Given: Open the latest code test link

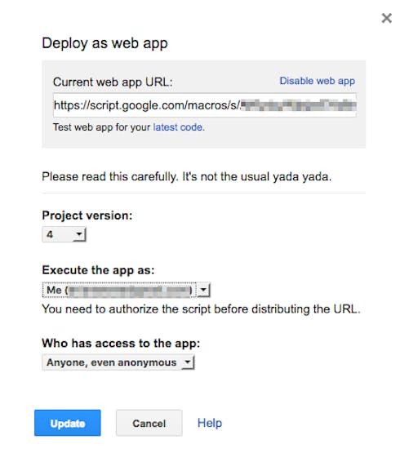Looking at the screenshot, I should tap(178, 127).
